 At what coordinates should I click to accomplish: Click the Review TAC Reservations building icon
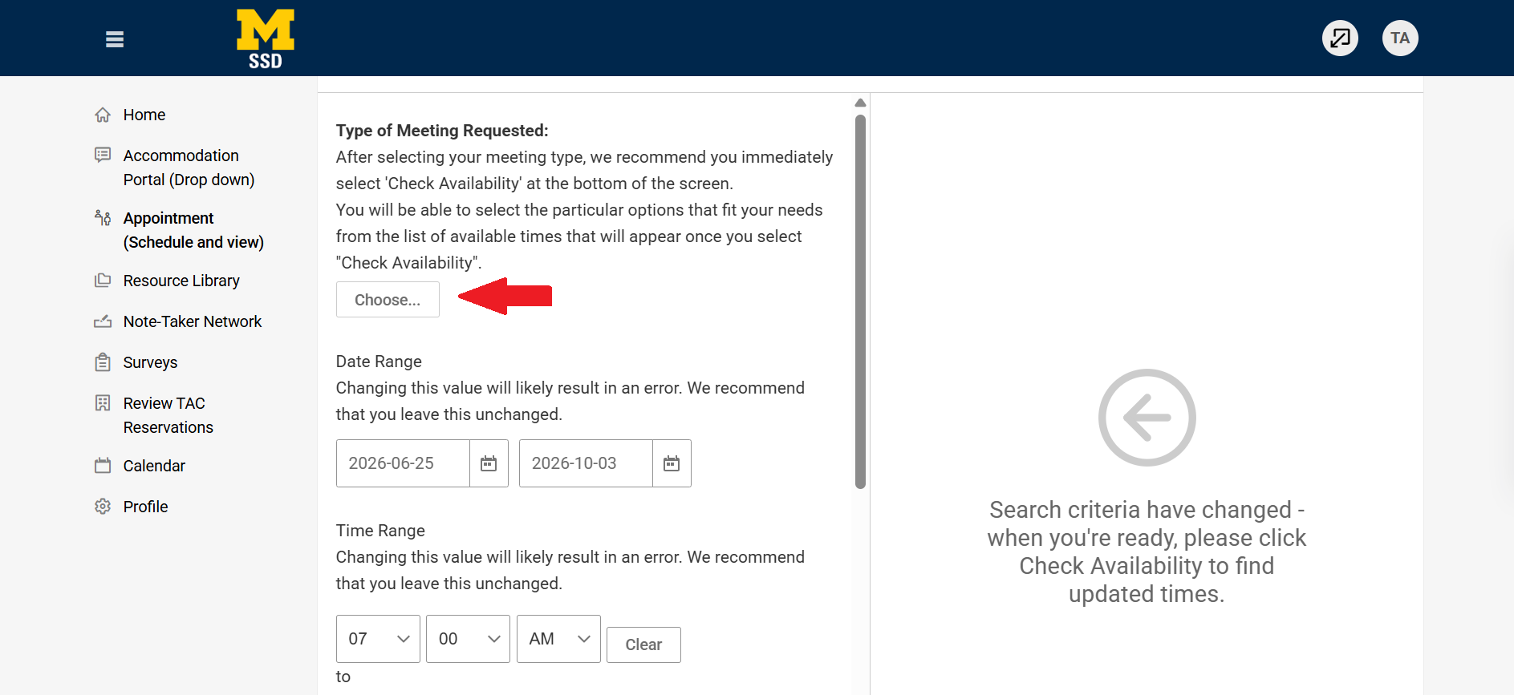click(x=103, y=402)
